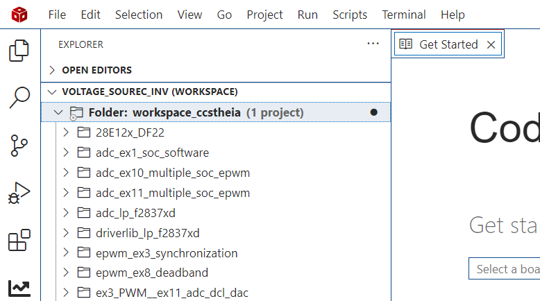Click the ex3_PWM__ex11_adc_dcl_dac folder icon
Image resolution: width=540 pixels, height=301 pixels.
(x=84, y=293)
